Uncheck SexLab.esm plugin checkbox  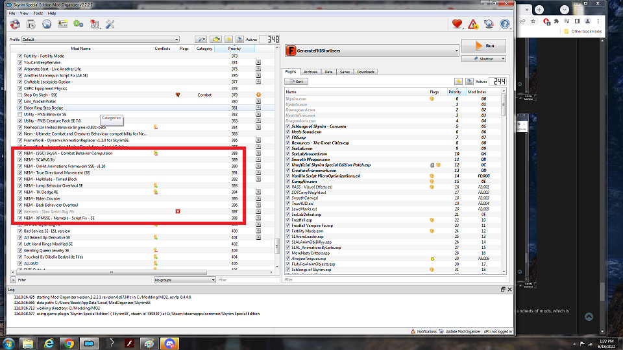(288, 148)
